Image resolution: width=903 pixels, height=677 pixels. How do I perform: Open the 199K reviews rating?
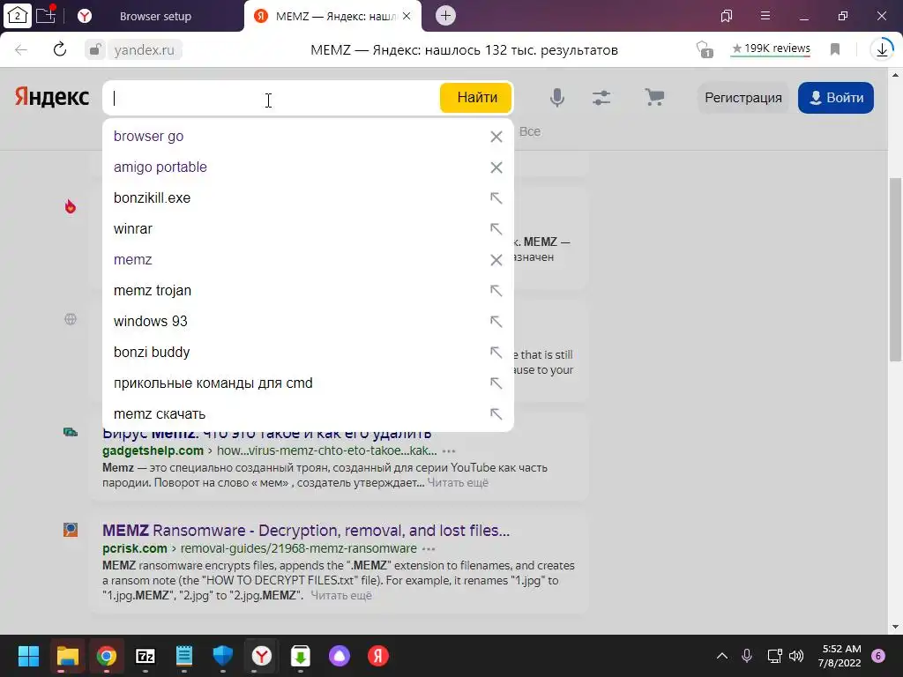click(771, 49)
